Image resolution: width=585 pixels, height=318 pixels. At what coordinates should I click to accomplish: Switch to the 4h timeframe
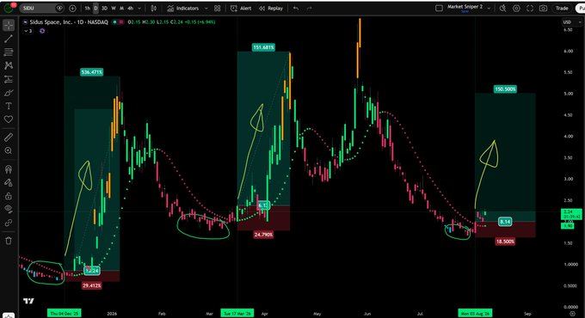(x=130, y=8)
